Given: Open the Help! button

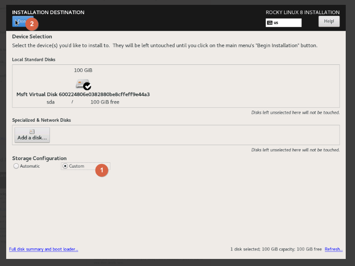Looking at the screenshot, I should 329,22.
